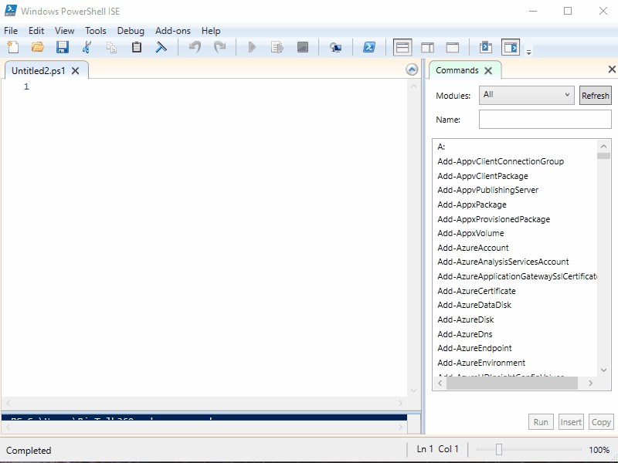Redo the last undone action
Viewport: 618px width, 463px height.
click(x=219, y=47)
